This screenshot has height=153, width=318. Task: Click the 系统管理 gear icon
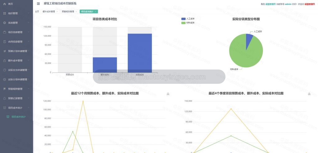pyautogui.click(x=4, y=23)
